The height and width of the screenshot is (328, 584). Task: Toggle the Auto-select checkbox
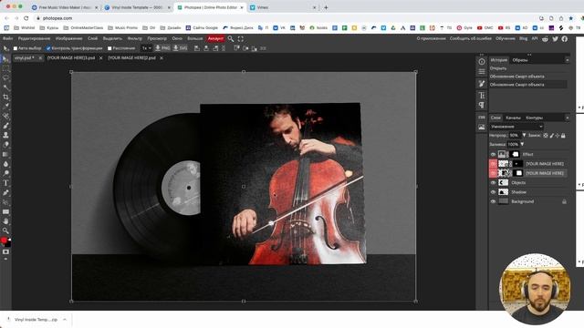coord(16,48)
